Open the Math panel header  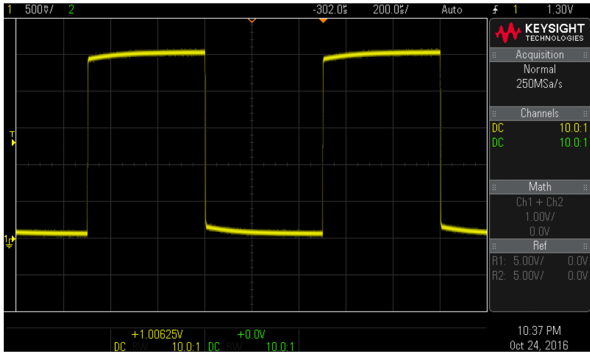click(540, 187)
